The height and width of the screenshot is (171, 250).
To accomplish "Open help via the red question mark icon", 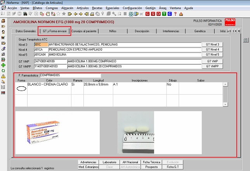I will 175,14.
